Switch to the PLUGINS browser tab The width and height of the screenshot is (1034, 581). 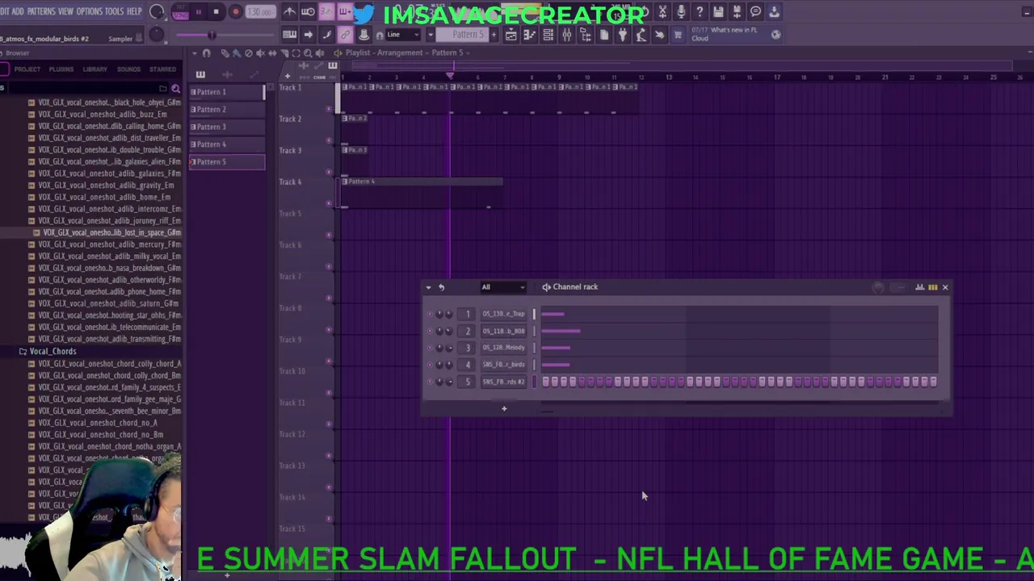point(61,69)
